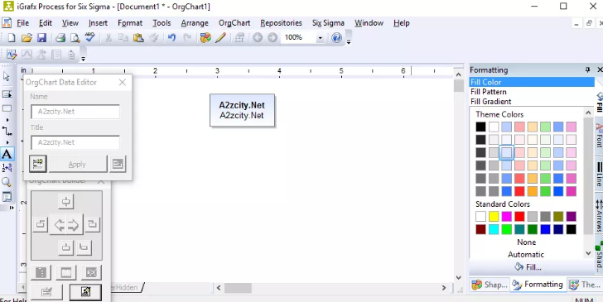Click add-assistant button in OrgChart Builder

pyautogui.click(x=84, y=247)
